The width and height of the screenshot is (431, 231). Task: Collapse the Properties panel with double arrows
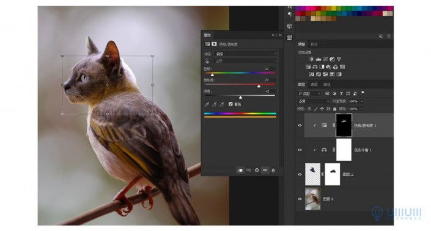(x=273, y=35)
